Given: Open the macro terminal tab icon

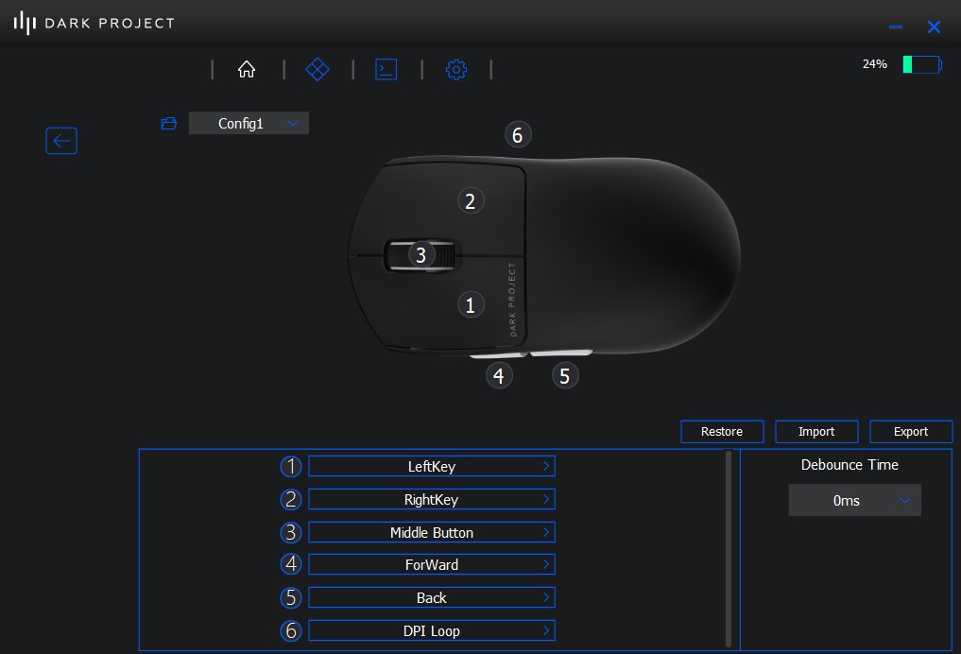Looking at the screenshot, I should [x=386, y=69].
